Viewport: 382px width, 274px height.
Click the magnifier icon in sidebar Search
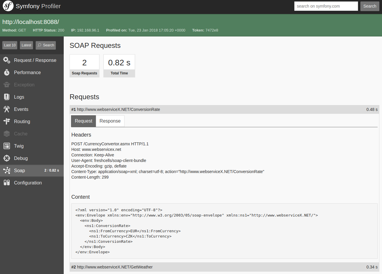(39, 45)
